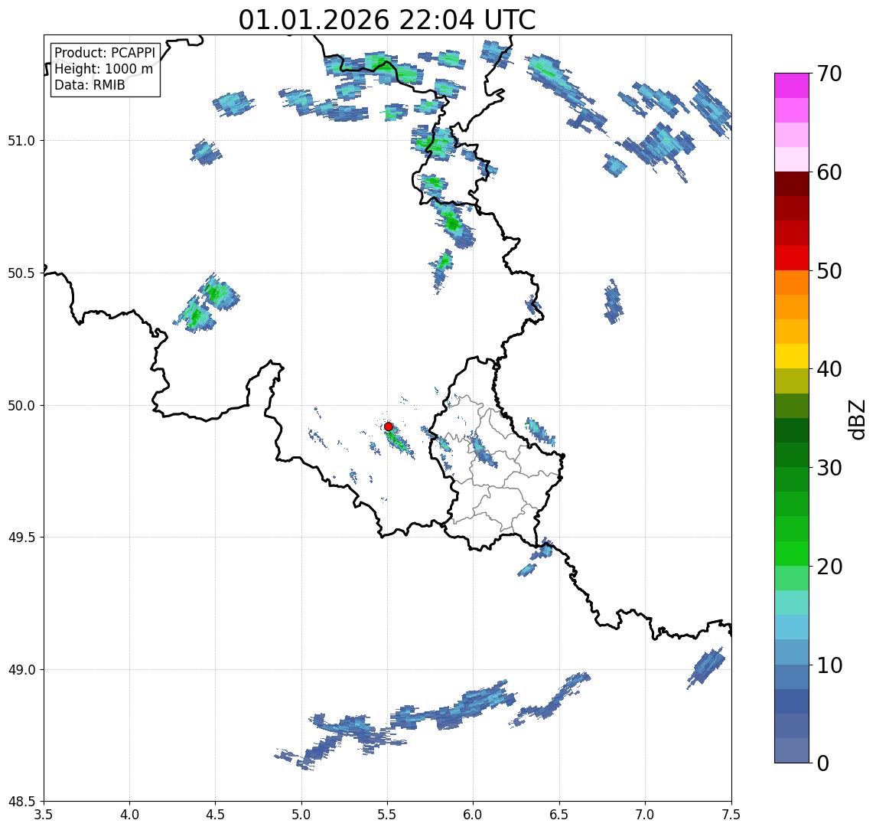Click latitude axis label 50.5

point(21,273)
